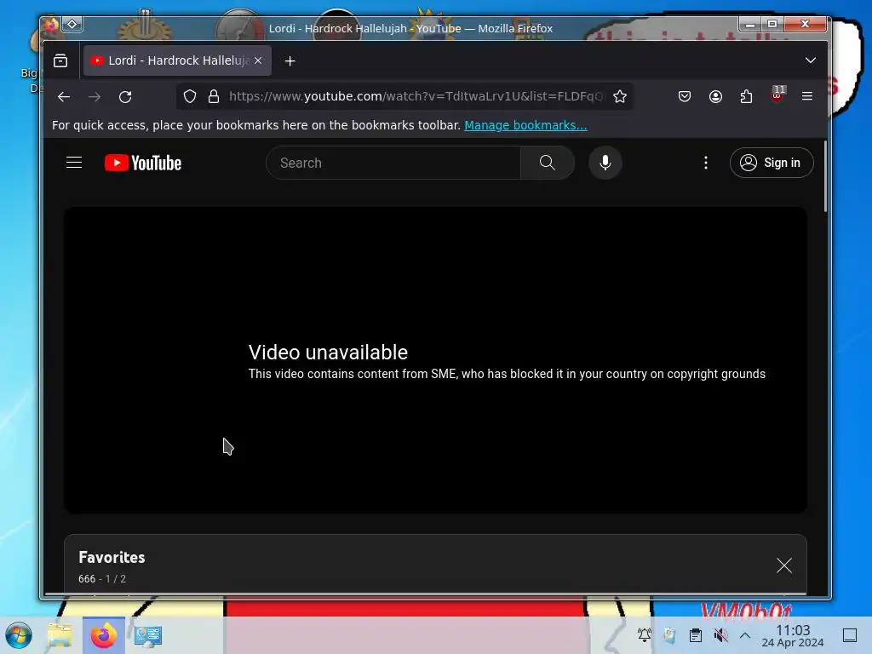Click the Favorites playlist title
Viewport: 872px width, 654px height.
112,557
